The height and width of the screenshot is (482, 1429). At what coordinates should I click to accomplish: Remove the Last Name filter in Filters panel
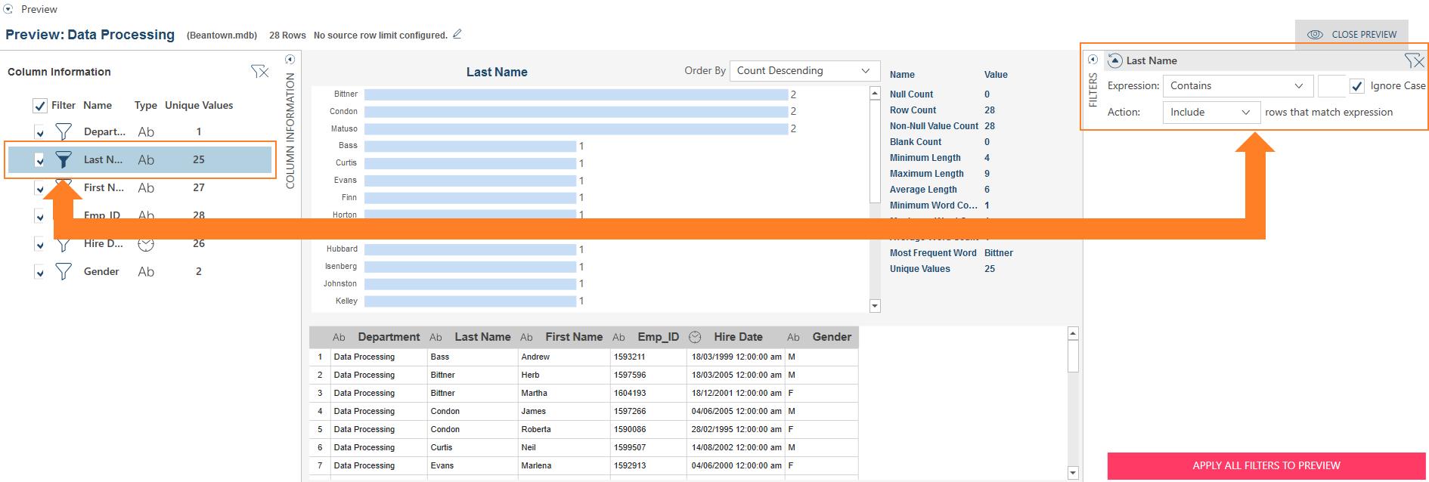[1413, 60]
